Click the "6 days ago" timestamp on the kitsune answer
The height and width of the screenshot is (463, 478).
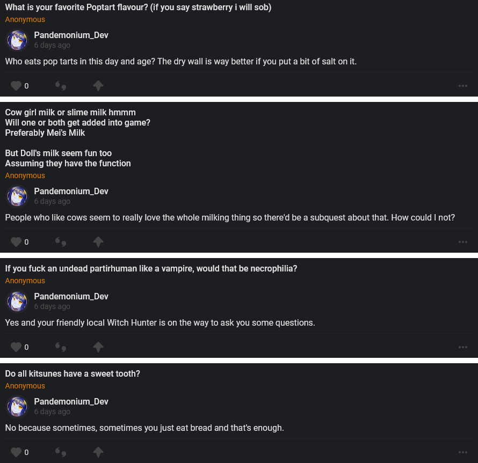pyautogui.click(x=52, y=411)
